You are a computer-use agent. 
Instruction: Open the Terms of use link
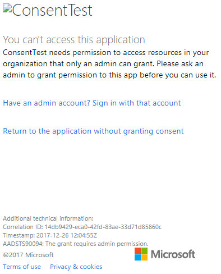(22, 267)
